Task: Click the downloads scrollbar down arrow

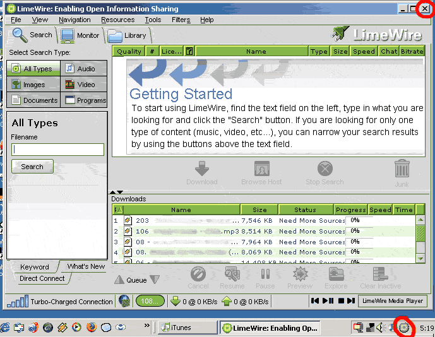Action: tap(420, 259)
